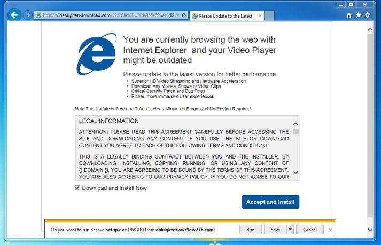Click the Accept and Install button
This screenshot has height=245, width=381.
(270, 202)
